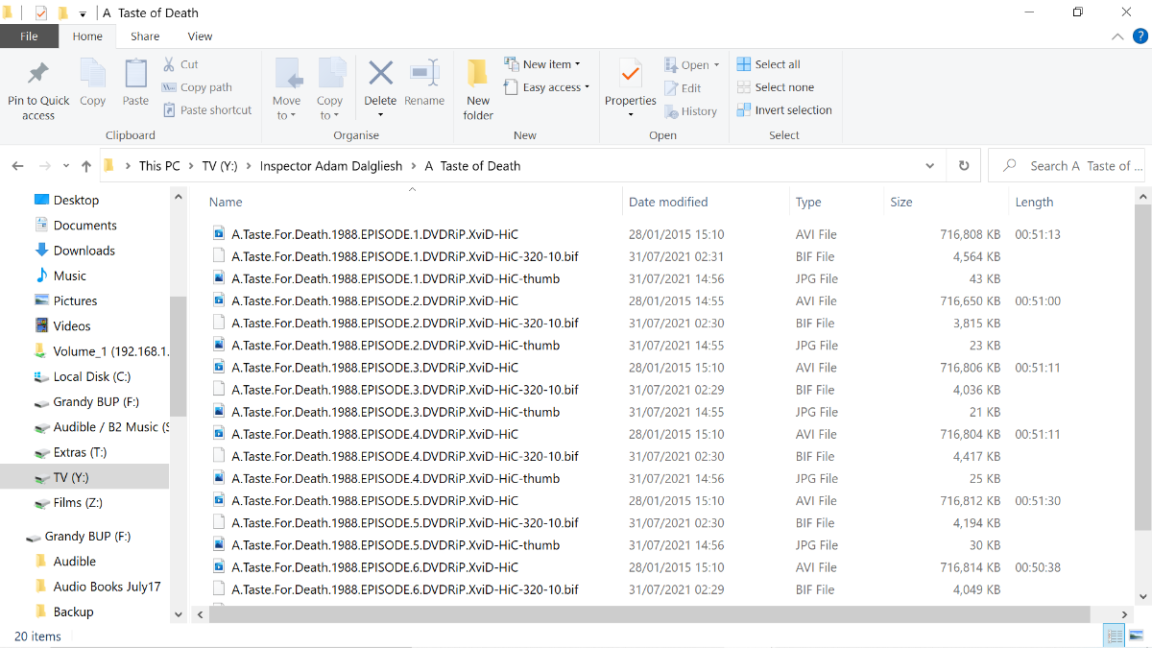This screenshot has width=1152, height=648.
Task: Click the Pin to Quick access icon
Action: pyautogui.click(x=38, y=74)
